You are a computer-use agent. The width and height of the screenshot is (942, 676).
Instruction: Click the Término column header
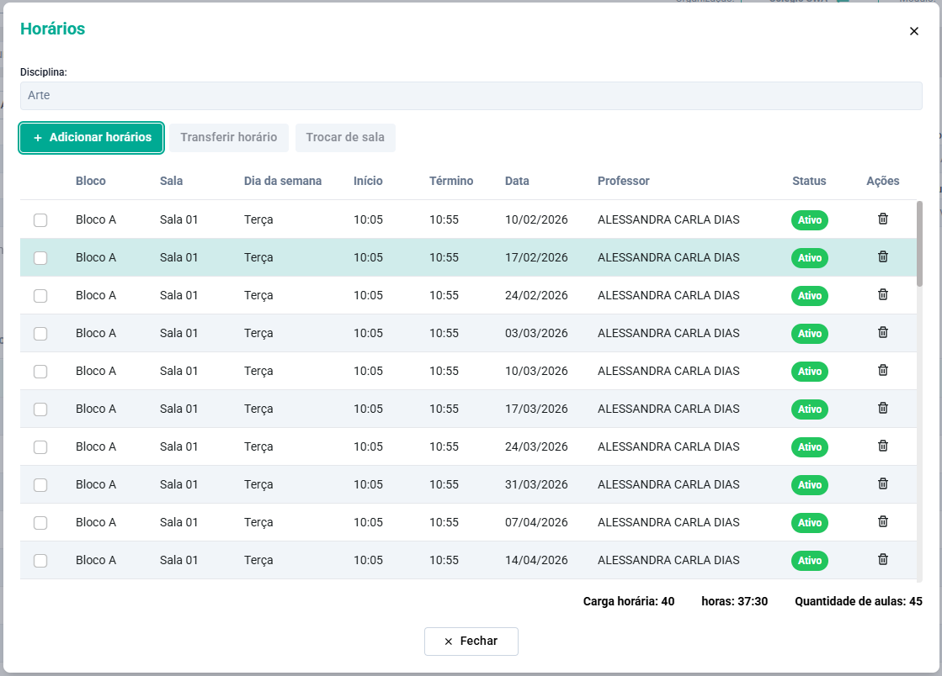click(451, 181)
